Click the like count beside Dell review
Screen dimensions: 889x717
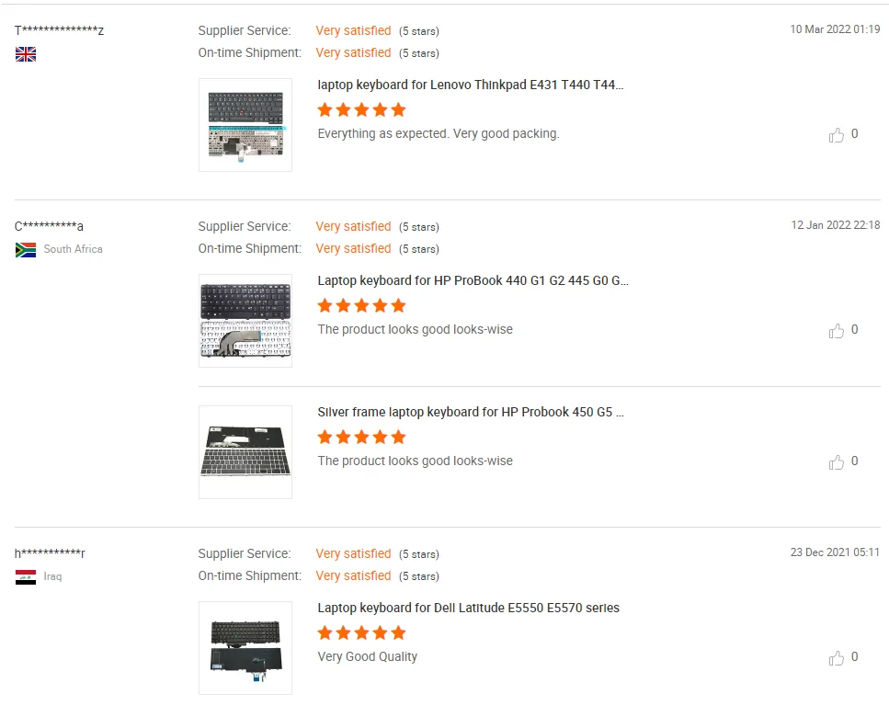[854, 657]
